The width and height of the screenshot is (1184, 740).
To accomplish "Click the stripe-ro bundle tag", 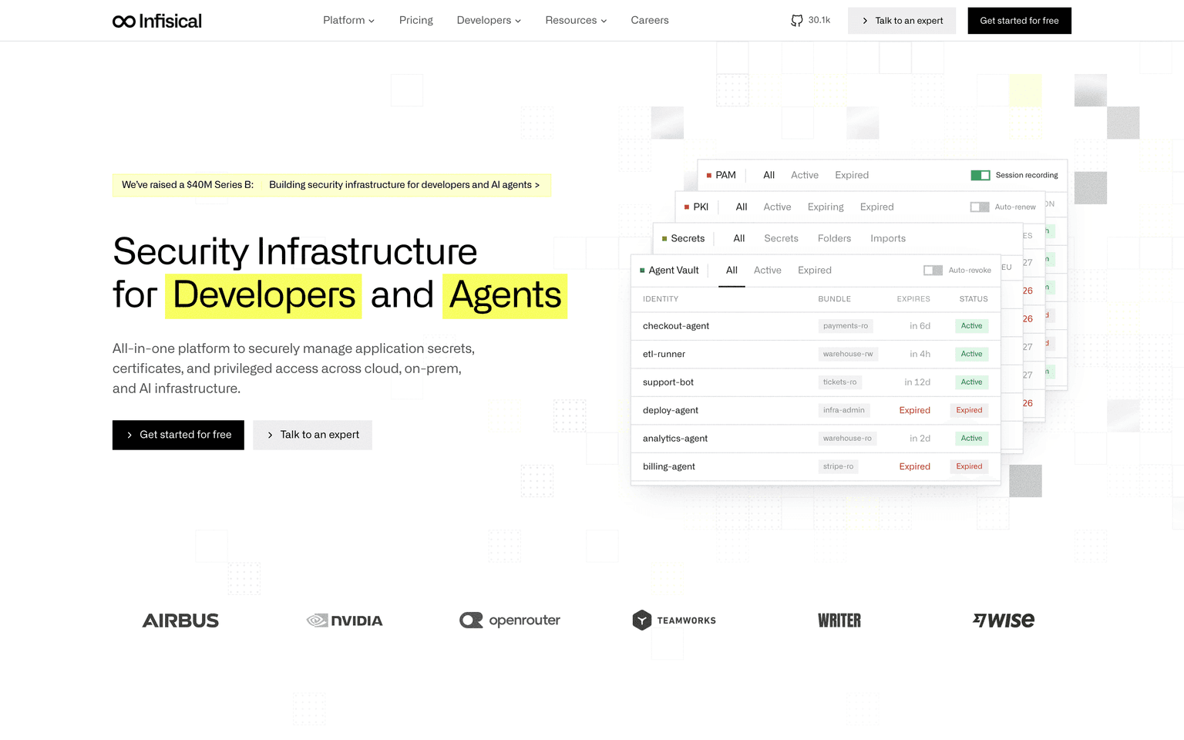I will click(x=839, y=466).
